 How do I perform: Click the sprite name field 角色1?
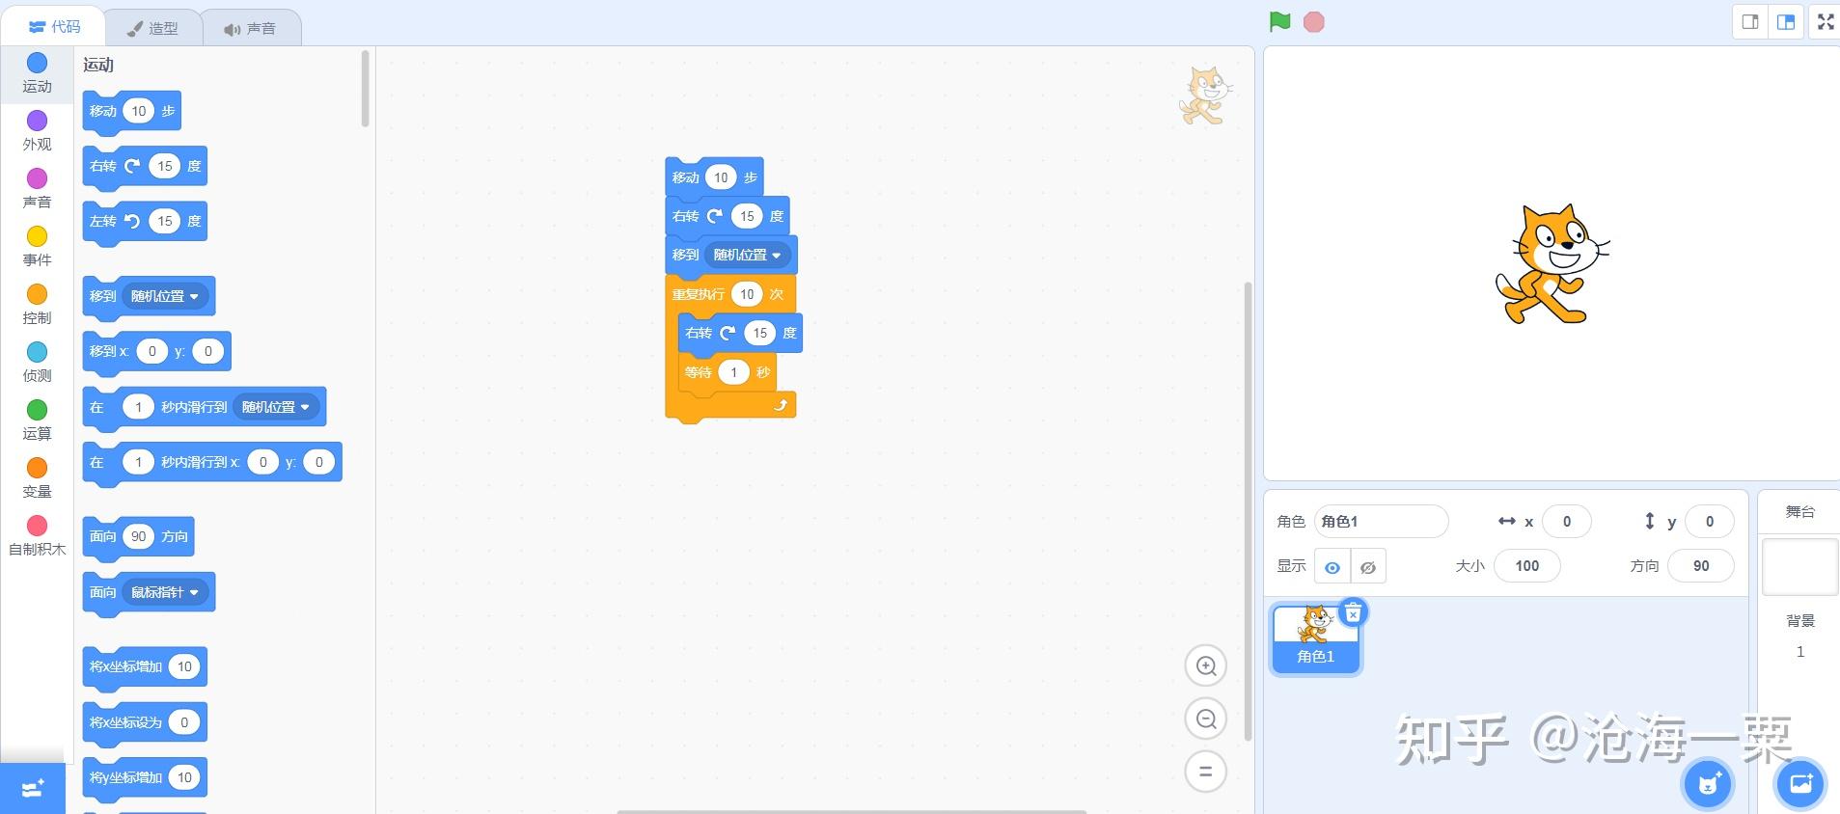pyautogui.click(x=1381, y=522)
